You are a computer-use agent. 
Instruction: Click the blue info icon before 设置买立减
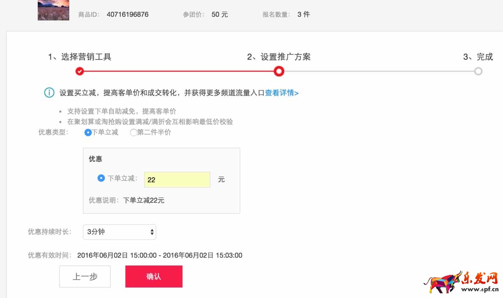click(49, 93)
